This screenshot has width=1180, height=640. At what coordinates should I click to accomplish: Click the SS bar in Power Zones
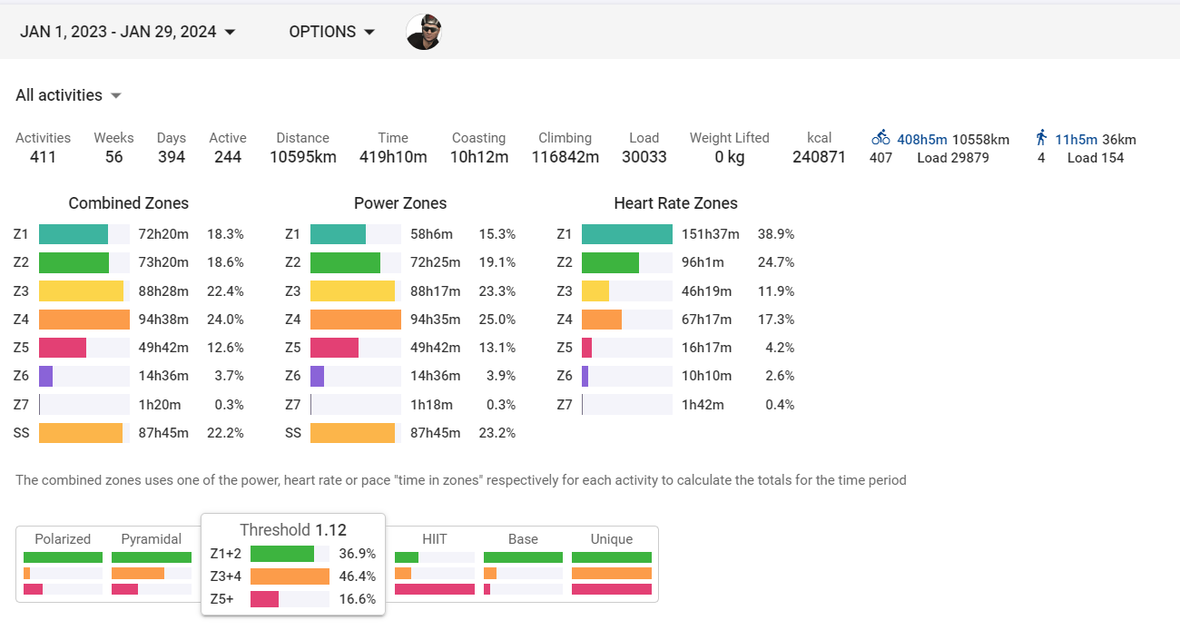click(x=352, y=433)
